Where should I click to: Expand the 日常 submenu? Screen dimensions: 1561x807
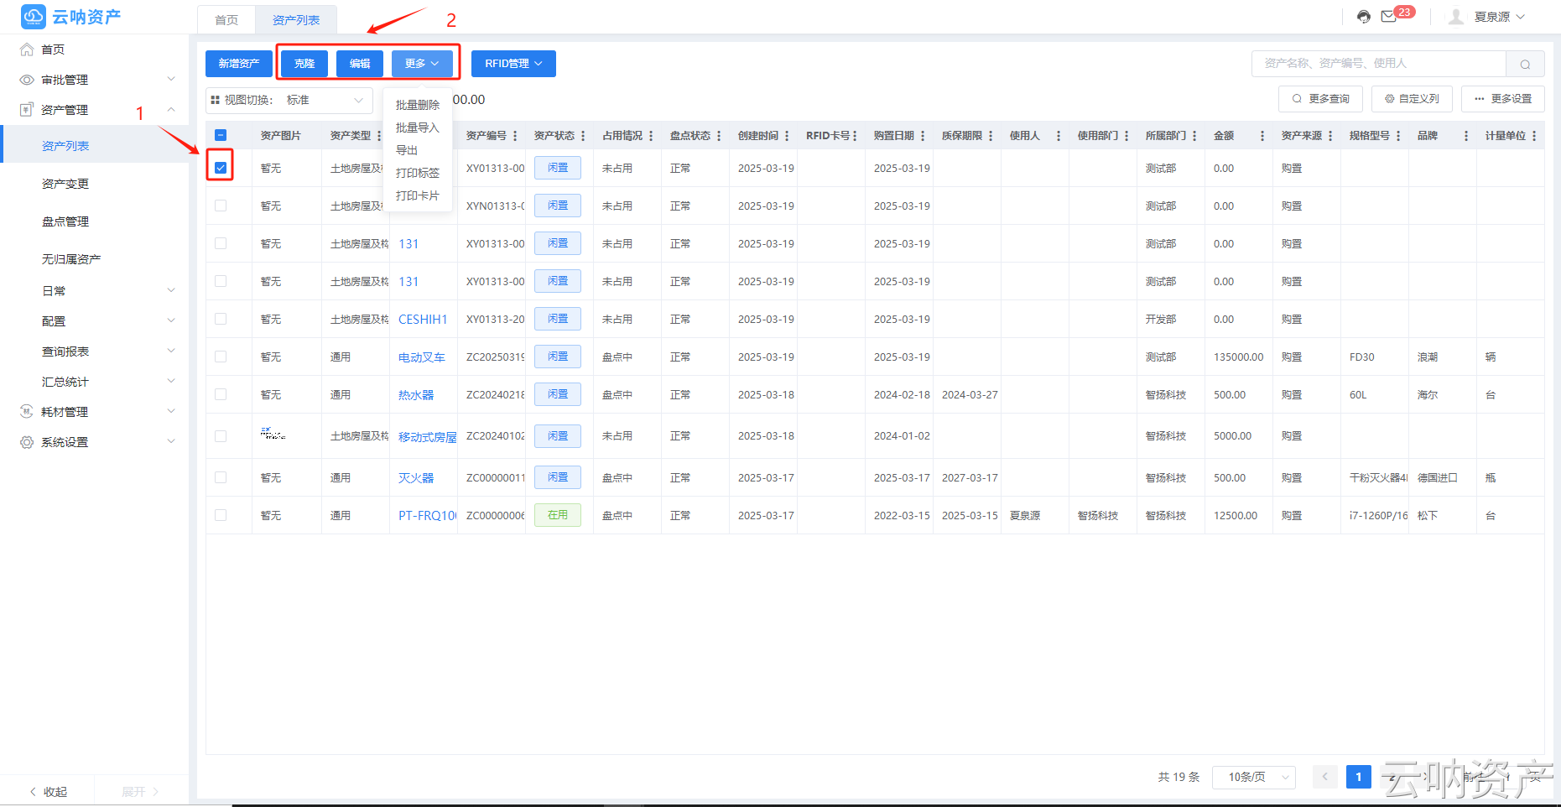[x=171, y=291]
